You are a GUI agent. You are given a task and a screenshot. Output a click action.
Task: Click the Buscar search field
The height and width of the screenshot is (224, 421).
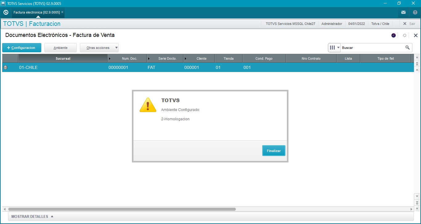372,48
